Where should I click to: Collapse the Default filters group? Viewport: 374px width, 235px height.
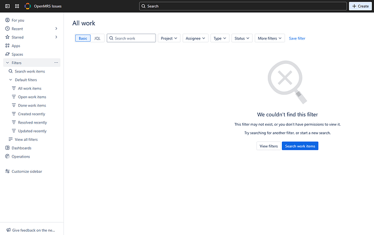click(10, 80)
